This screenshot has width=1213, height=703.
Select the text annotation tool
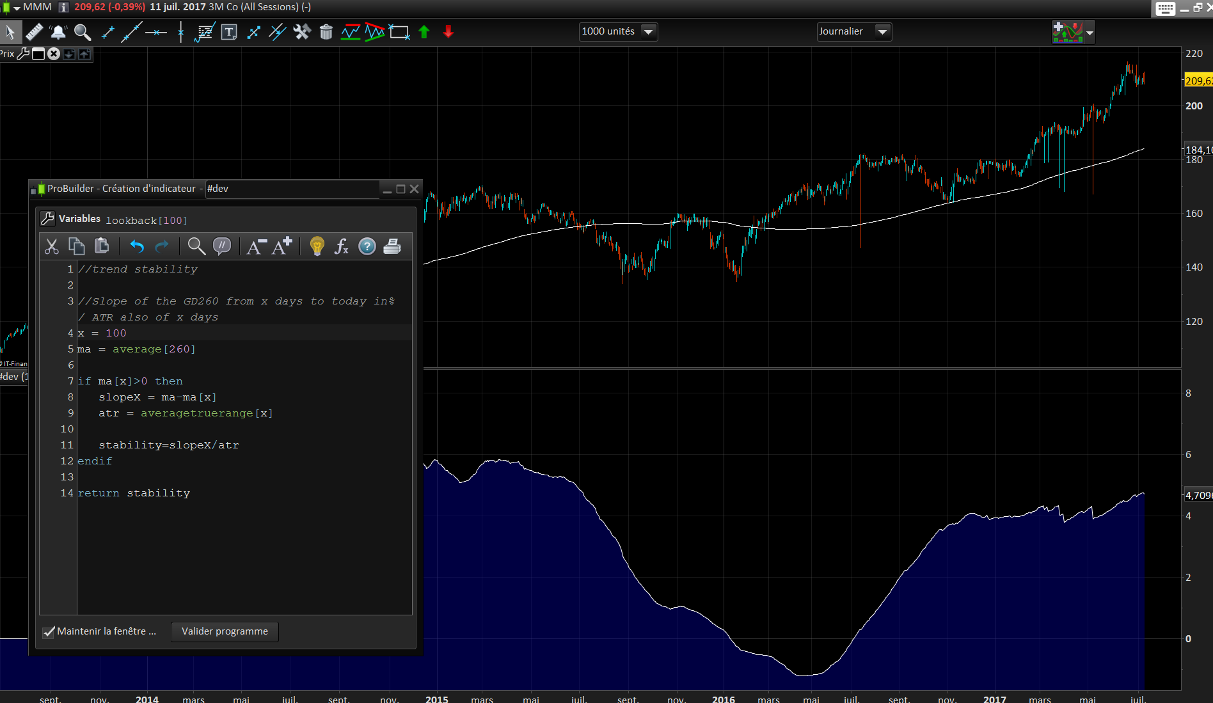(x=228, y=32)
